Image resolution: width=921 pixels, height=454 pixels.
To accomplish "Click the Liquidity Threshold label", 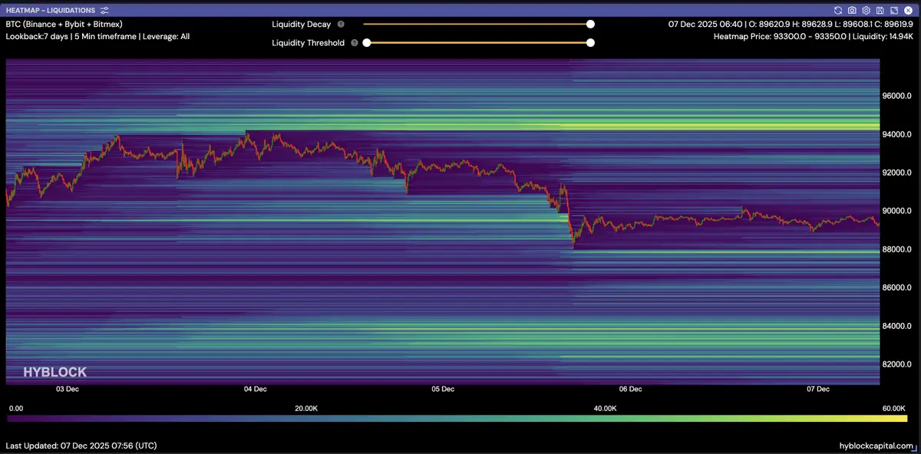I will pyautogui.click(x=308, y=43).
